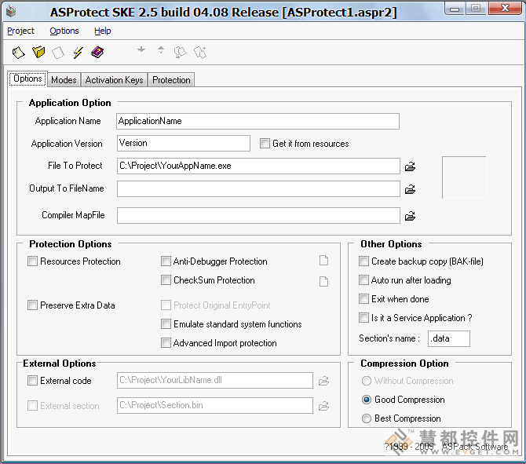Click the ASProtect app icon in title bar
Image resolution: width=526 pixels, height=464 pixels.
coord(11,12)
